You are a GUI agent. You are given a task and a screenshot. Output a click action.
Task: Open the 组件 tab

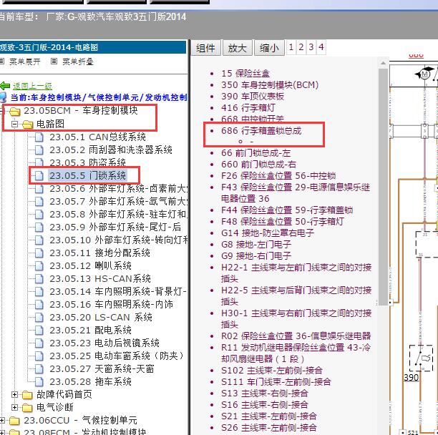coord(205,48)
